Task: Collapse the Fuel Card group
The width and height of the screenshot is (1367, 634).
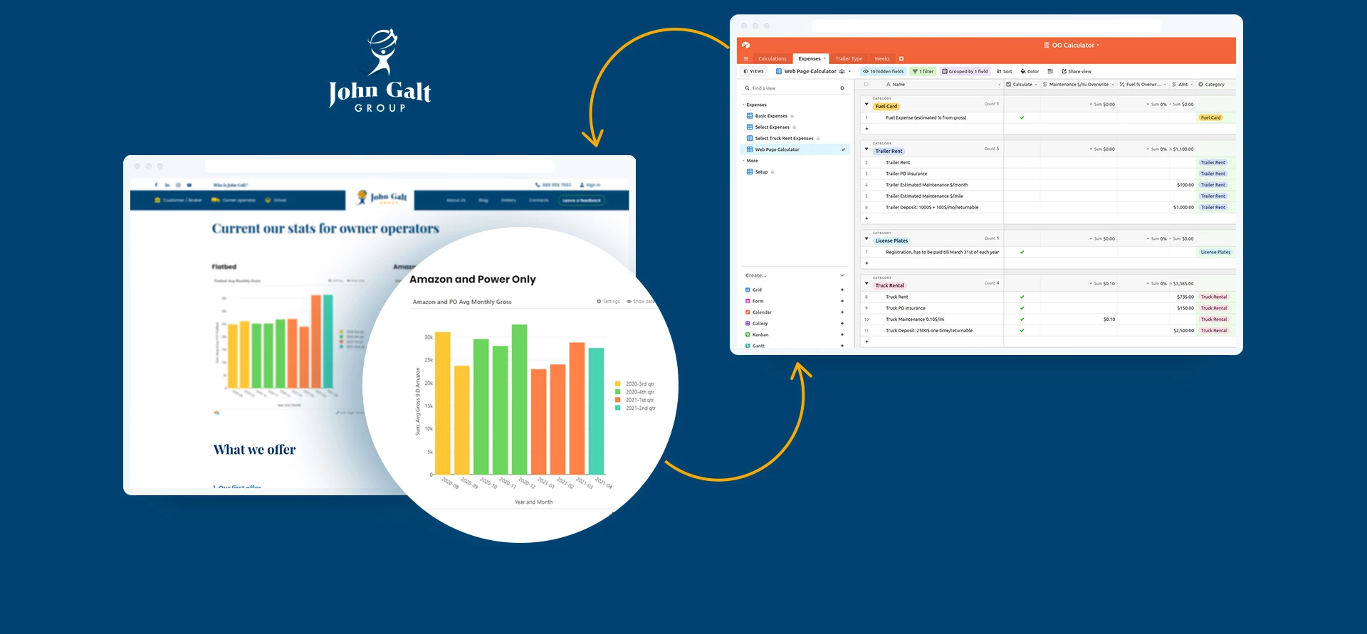Action: [866, 105]
